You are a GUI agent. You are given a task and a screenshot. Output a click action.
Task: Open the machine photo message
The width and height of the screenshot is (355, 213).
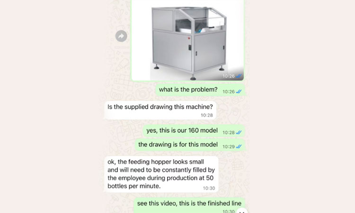click(188, 40)
